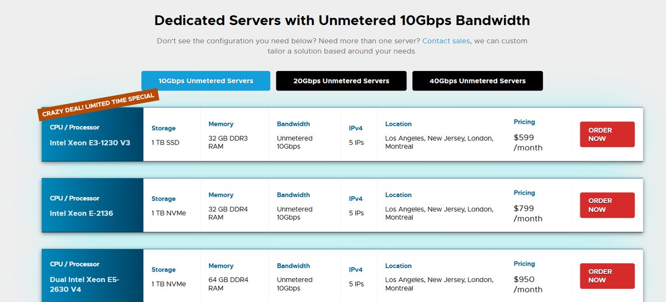Click Unmetered 10Gbps in the $799 row
Screen dimensions: 666x302
pyautogui.click(x=295, y=213)
